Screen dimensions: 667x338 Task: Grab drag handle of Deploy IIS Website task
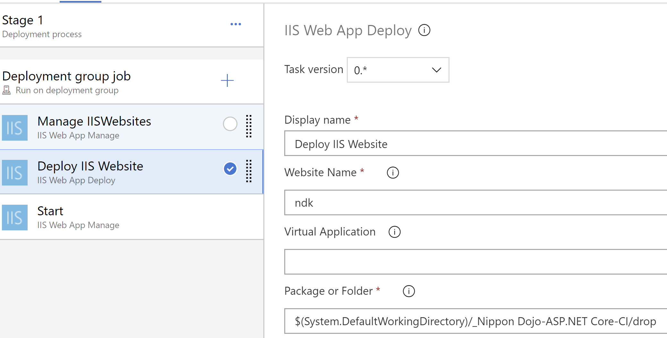tap(249, 171)
